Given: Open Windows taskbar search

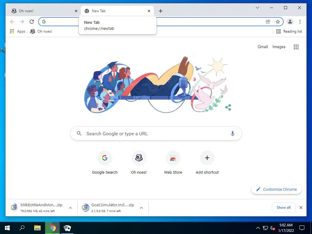Looking at the screenshot, I should point(22,228).
